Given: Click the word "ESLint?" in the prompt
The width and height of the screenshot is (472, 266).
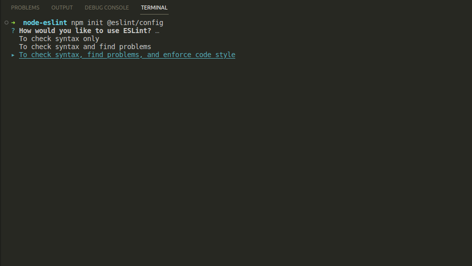Looking at the screenshot, I should [x=137, y=31].
